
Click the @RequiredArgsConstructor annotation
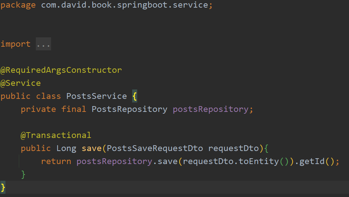pyautogui.click(x=61, y=70)
